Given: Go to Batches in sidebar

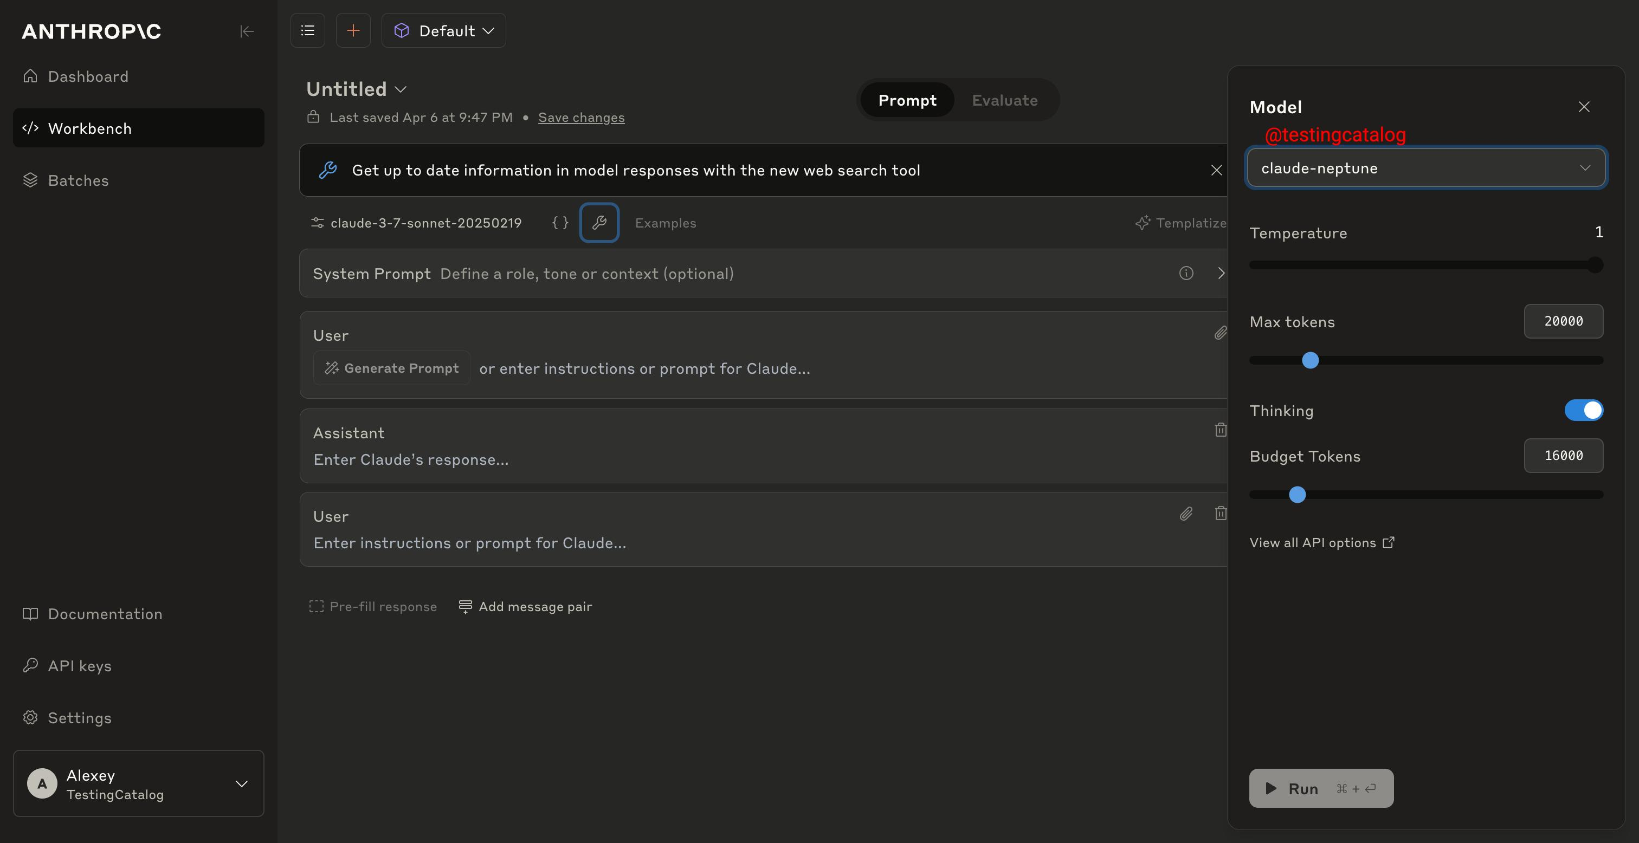Looking at the screenshot, I should tap(78, 181).
